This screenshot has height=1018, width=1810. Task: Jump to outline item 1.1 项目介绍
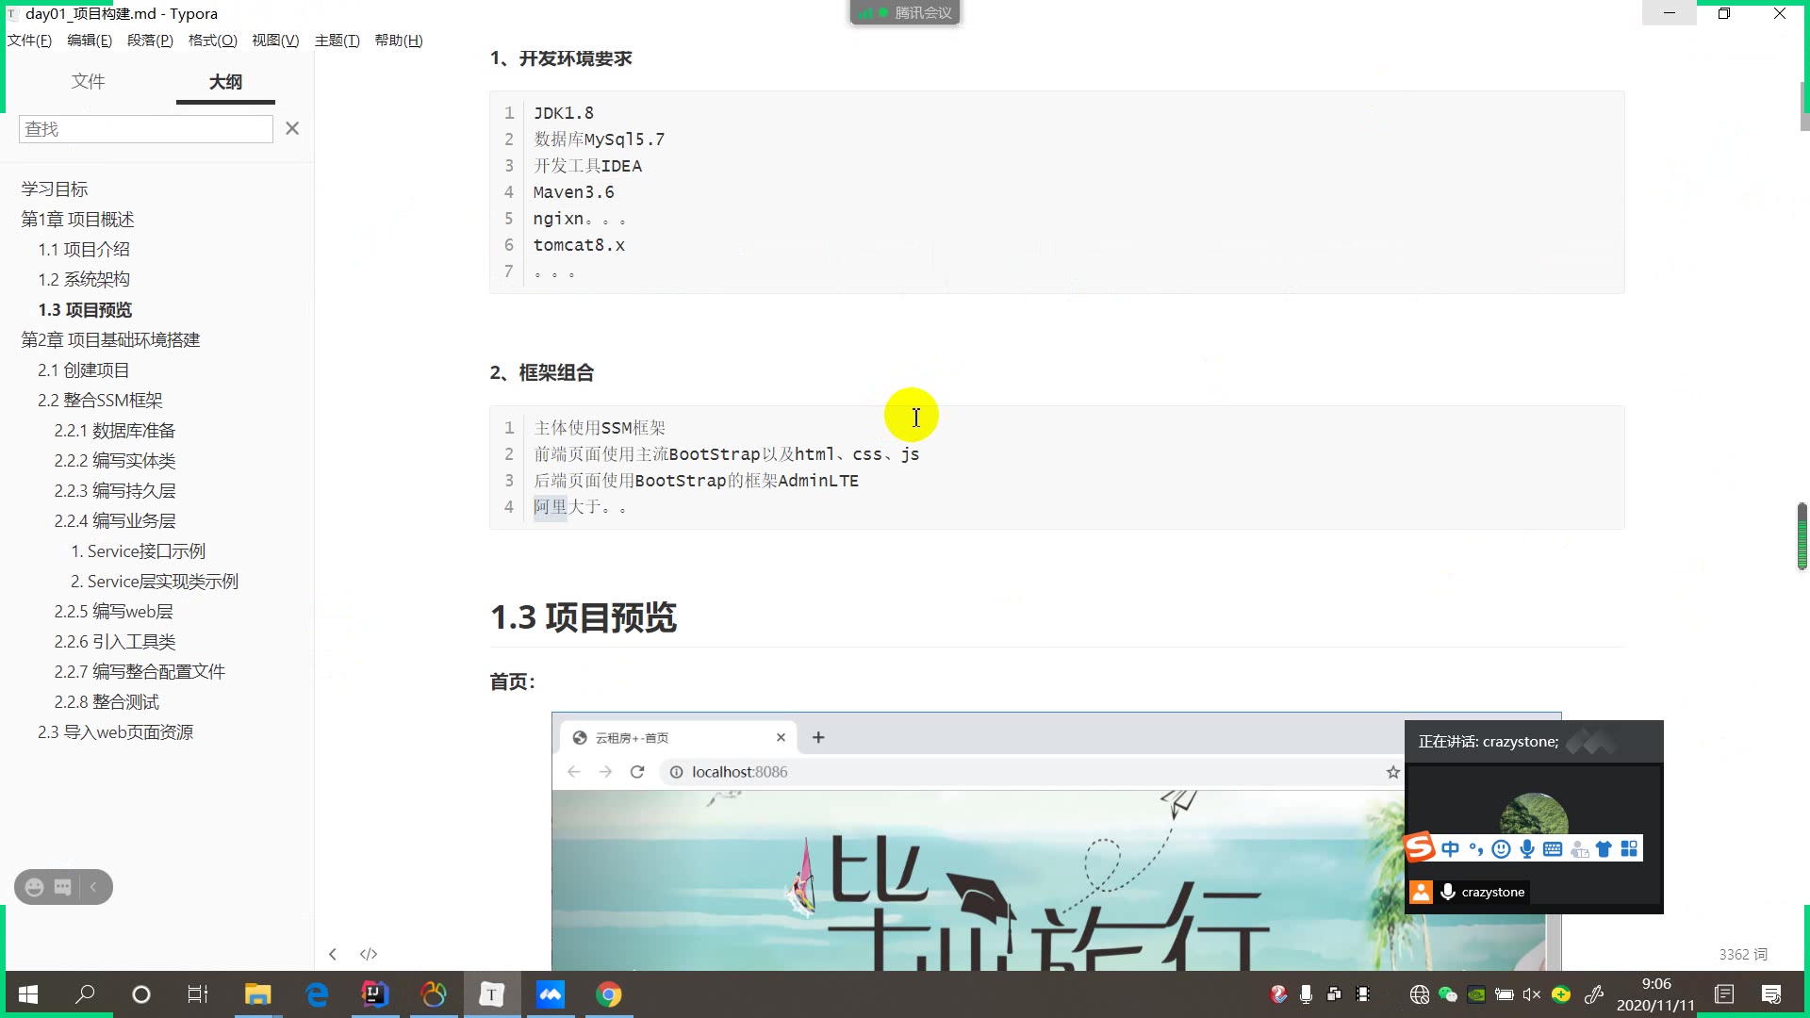click(x=84, y=250)
